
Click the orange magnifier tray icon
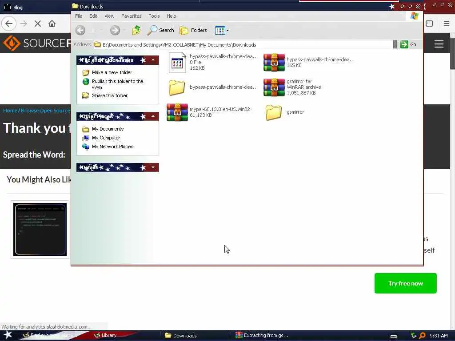click(422, 336)
